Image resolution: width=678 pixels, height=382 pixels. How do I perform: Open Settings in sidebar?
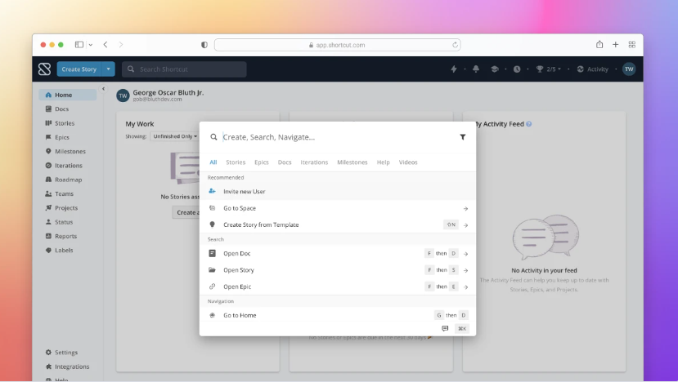coord(61,353)
